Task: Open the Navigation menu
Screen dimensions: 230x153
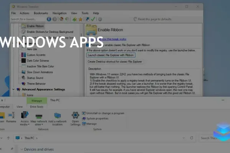Action: (x=59, y=13)
